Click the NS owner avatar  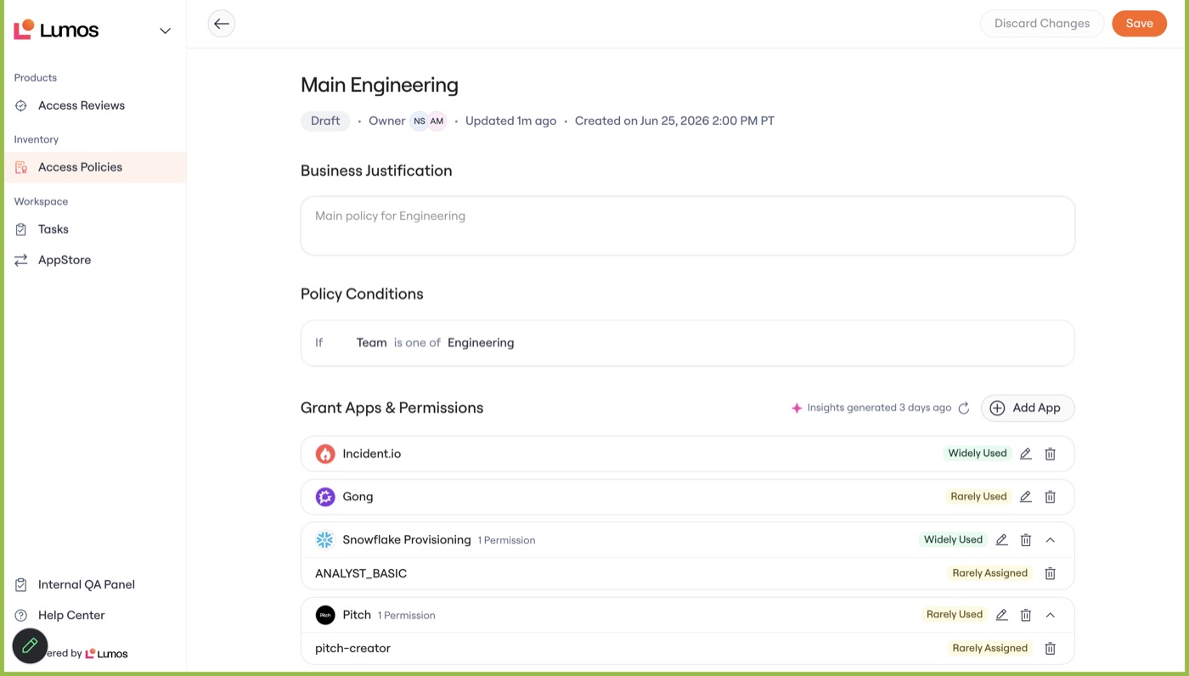pyautogui.click(x=420, y=121)
